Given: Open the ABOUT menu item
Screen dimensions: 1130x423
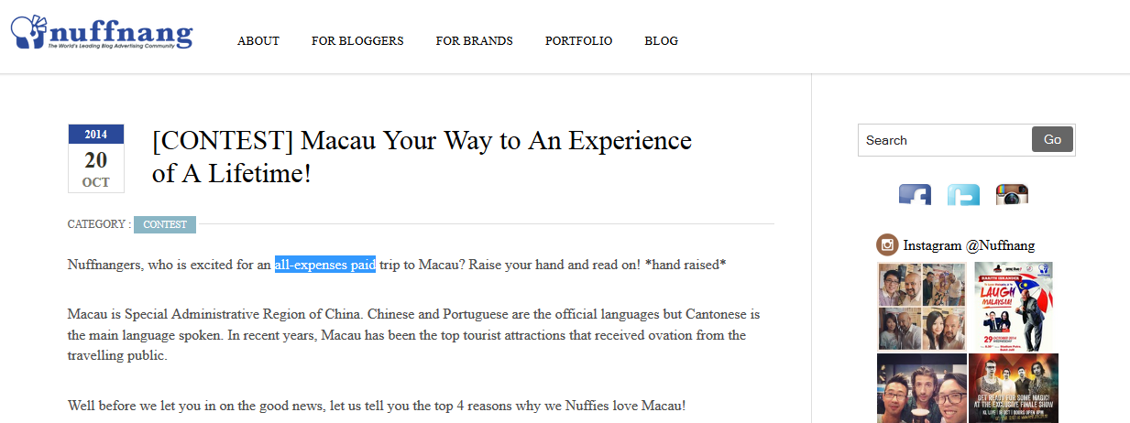Looking at the screenshot, I should coord(258,40).
